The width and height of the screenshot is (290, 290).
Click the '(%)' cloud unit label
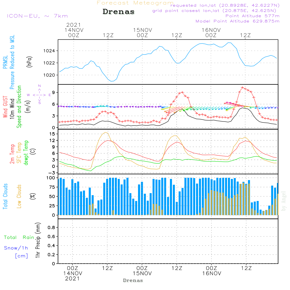(x=33, y=196)
